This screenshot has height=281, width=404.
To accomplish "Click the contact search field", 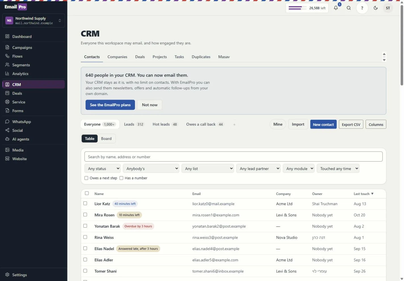I will pyautogui.click(x=233, y=157).
